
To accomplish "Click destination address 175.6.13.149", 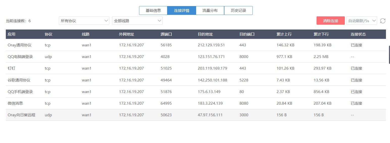I will point(209,92).
